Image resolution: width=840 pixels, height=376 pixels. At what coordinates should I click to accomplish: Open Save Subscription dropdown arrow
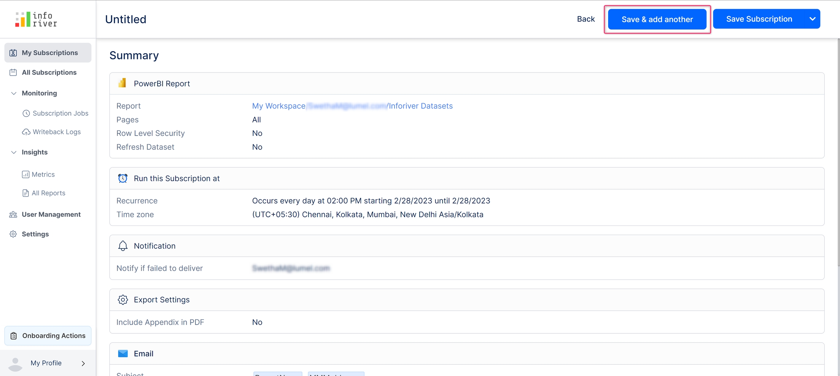coord(812,19)
